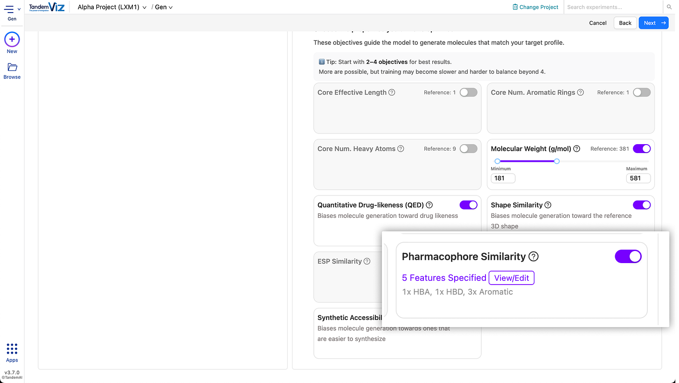
Task: Expand the Gen hamburger menu
Action: (x=12, y=9)
